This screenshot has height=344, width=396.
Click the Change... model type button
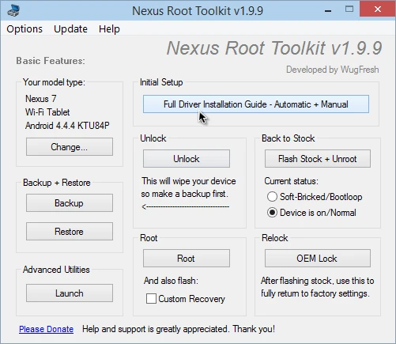pyautogui.click(x=70, y=147)
